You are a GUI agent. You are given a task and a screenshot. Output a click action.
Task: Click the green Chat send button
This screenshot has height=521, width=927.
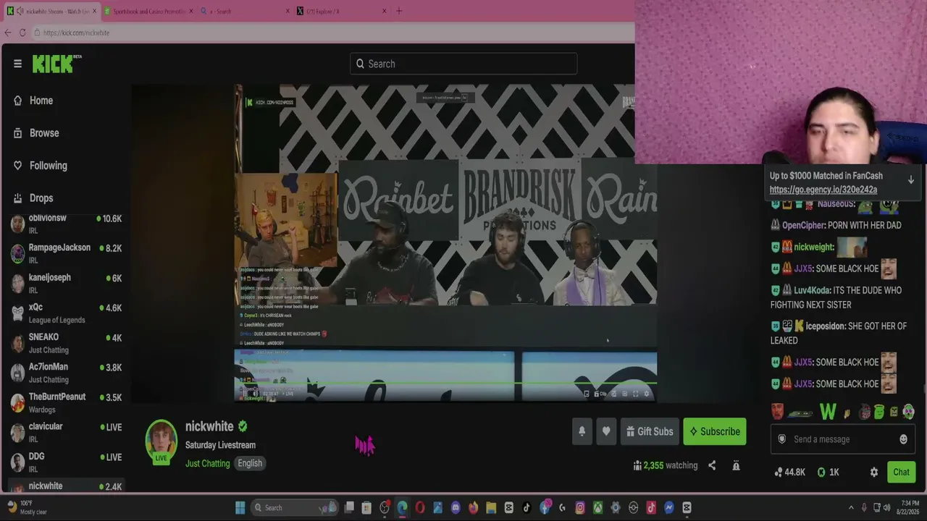(901, 472)
